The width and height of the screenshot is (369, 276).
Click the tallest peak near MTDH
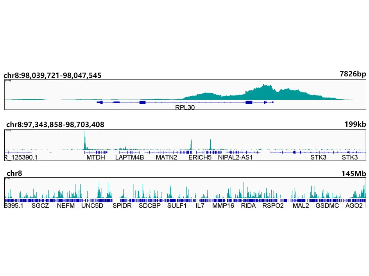85,140
